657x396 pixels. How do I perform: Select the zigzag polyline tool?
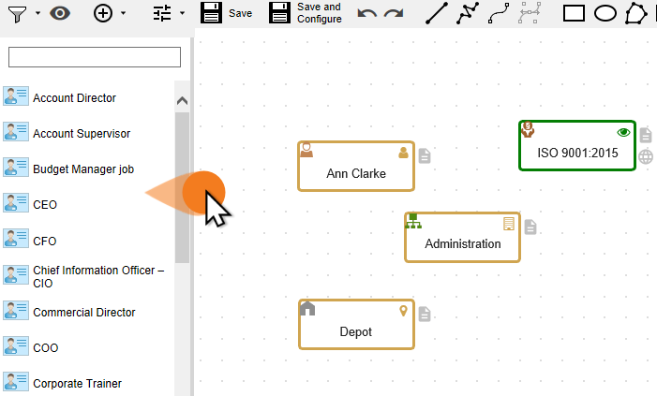tap(467, 13)
